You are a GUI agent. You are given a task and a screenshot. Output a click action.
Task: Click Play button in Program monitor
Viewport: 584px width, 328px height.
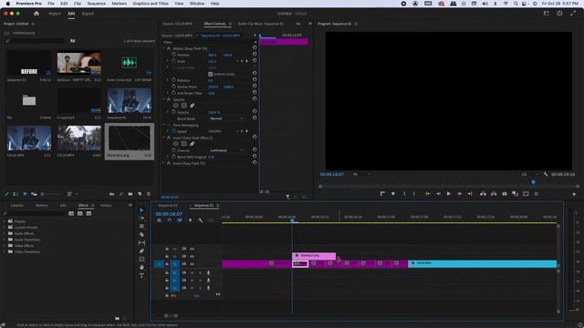coord(448,194)
